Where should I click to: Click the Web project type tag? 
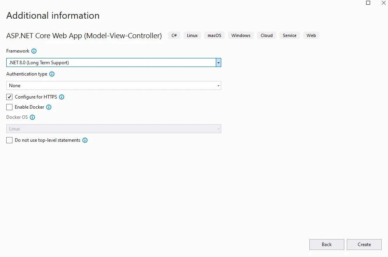pyautogui.click(x=311, y=35)
